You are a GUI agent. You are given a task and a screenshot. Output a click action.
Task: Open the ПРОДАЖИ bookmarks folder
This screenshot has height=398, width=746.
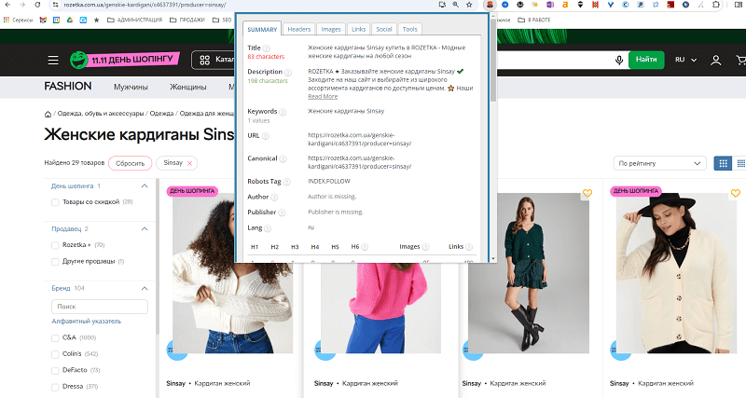point(187,20)
